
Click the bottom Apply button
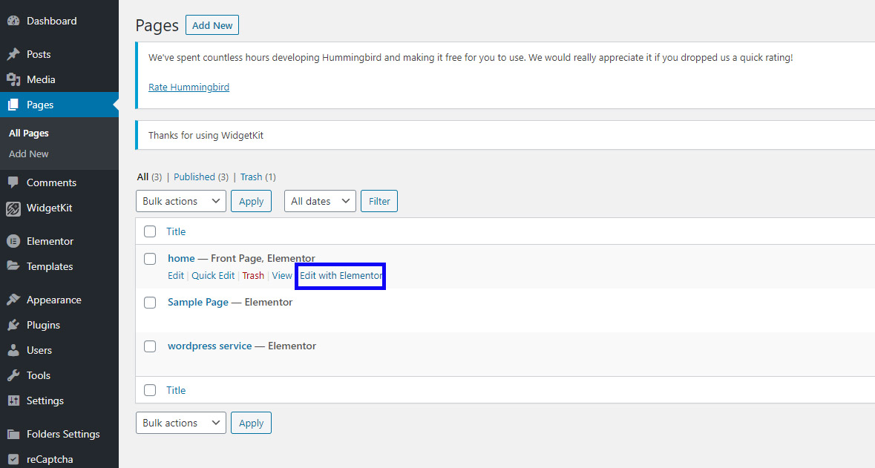pos(251,423)
